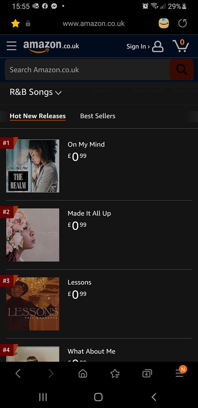The height and width of the screenshot is (408, 198).
Task: Select the Hot New Releases tab
Action: (38, 116)
